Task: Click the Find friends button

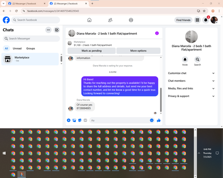Action: (x=183, y=20)
